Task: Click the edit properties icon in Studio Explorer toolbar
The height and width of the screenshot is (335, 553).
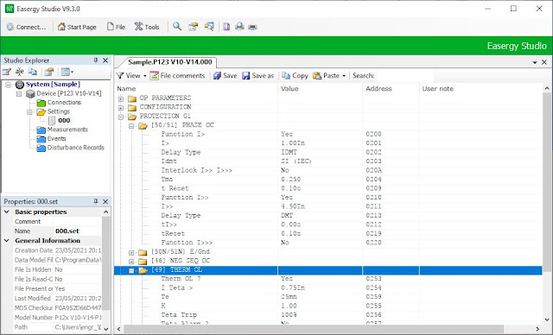Action: pos(7,72)
